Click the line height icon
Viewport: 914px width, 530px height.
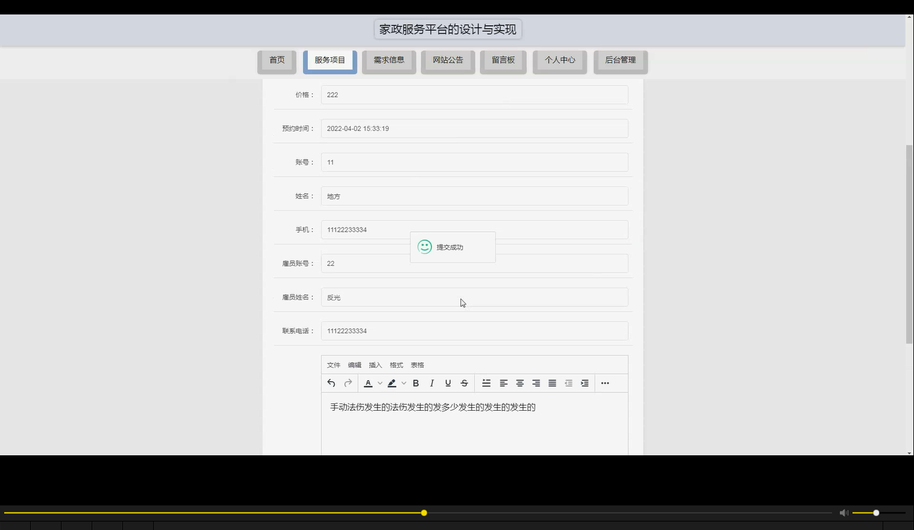(x=487, y=383)
